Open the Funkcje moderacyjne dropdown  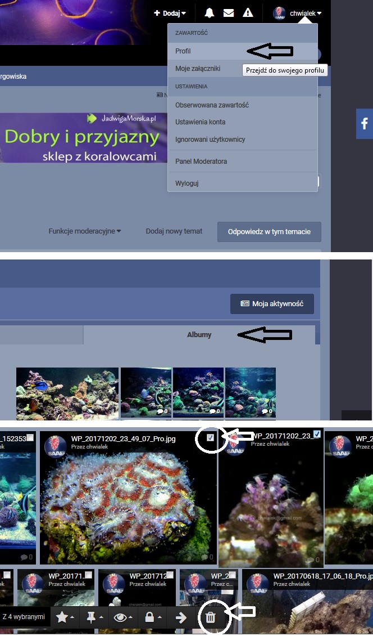tap(85, 231)
